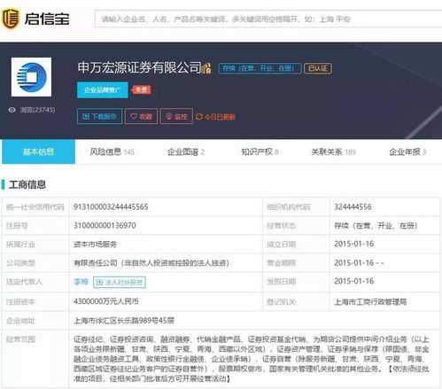Click the 已认证 verified badge
This screenshot has width=442, height=389.
point(318,68)
